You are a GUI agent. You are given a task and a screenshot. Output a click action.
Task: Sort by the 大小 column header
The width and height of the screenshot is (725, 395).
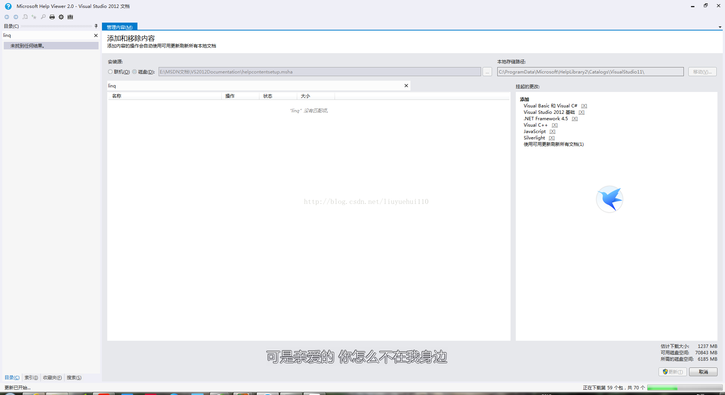316,96
